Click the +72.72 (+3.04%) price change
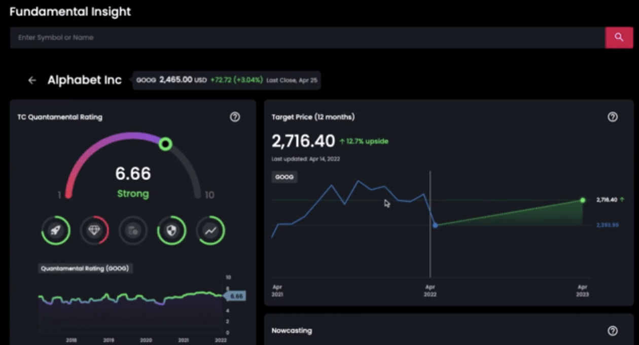This screenshot has width=639, height=345. click(237, 80)
